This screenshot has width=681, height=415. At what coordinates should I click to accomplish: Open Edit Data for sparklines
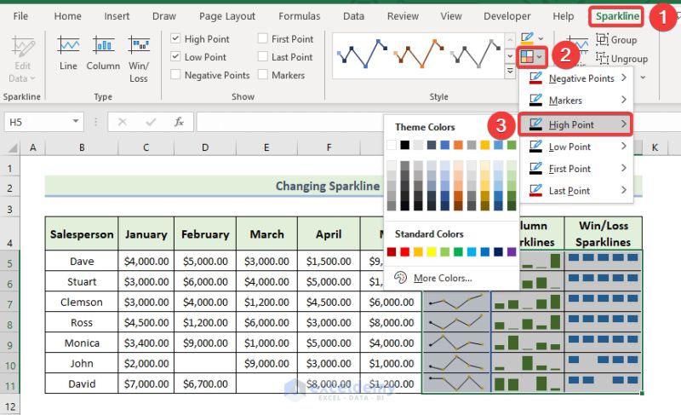click(22, 60)
